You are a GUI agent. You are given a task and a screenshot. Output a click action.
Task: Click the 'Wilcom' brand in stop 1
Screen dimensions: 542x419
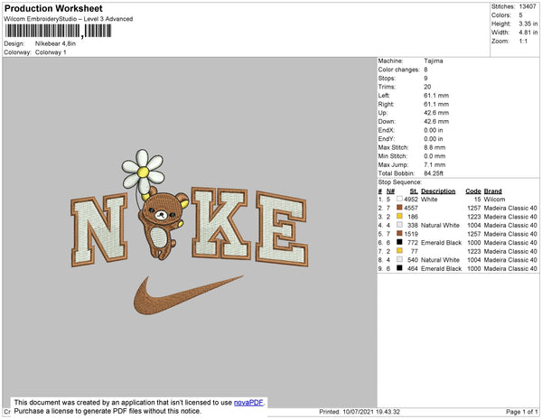coord(494,200)
